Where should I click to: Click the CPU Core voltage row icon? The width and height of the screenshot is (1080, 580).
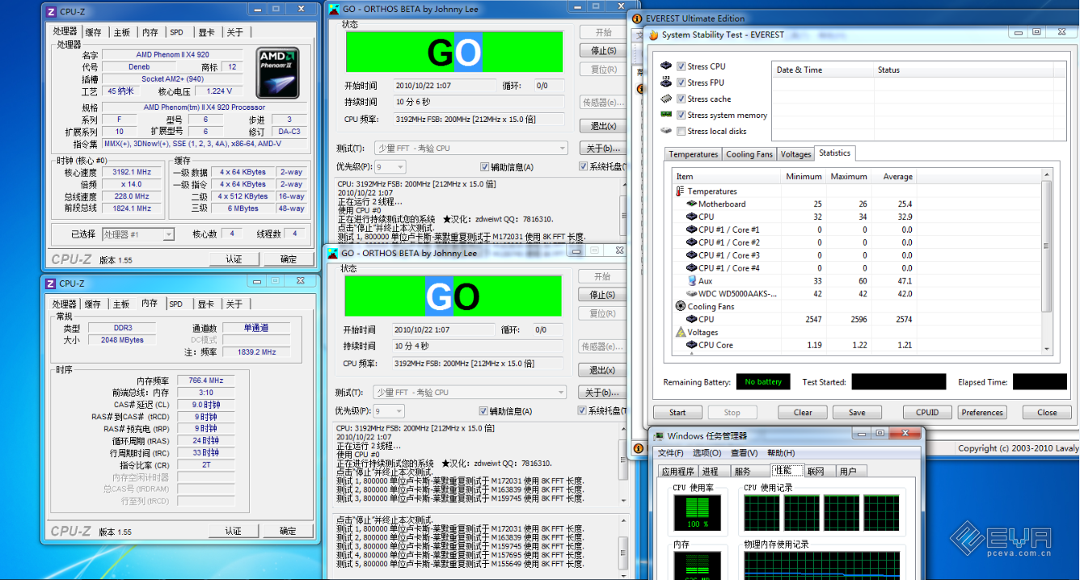point(691,345)
